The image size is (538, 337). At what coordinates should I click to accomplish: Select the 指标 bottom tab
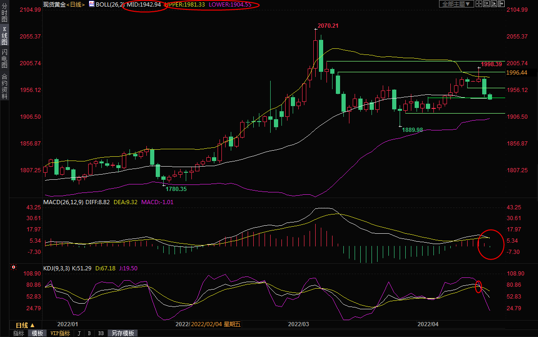tap(19, 333)
